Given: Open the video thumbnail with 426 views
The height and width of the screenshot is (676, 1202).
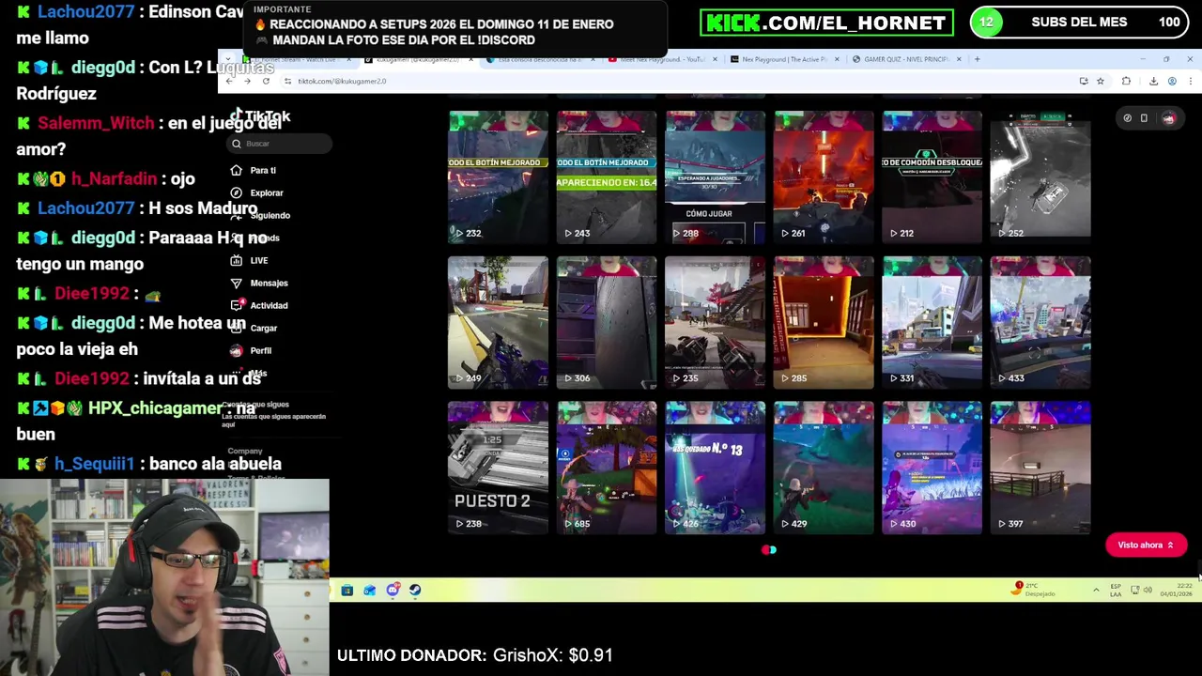Looking at the screenshot, I should tap(715, 467).
